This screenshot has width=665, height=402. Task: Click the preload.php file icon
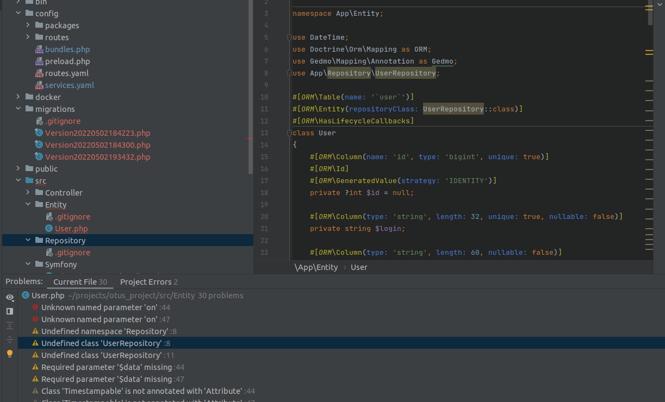point(39,61)
